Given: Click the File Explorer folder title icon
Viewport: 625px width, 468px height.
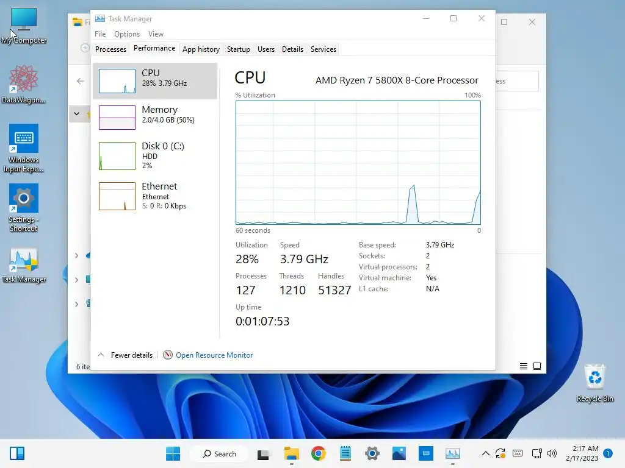Looking at the screenshot, I should coord(77,22).
